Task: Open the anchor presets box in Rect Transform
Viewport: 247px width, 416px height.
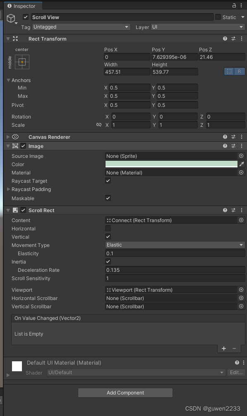Action: (22, 62)
